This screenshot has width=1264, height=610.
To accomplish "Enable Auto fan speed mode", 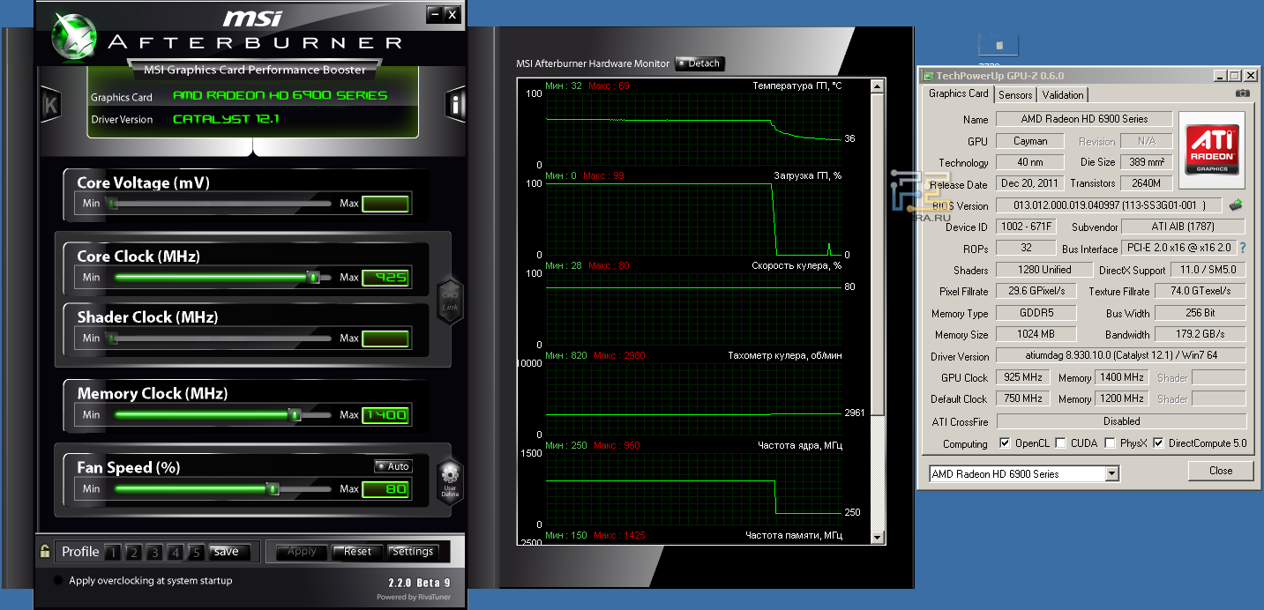I will pyautogui.click(x=393, y=466).
